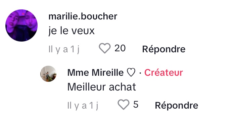The height and width of the screenshot is (122, 237).
Task: Click timestamp 'Il y a 1 j' under Mme Mireille
Action: click(83, 106)
